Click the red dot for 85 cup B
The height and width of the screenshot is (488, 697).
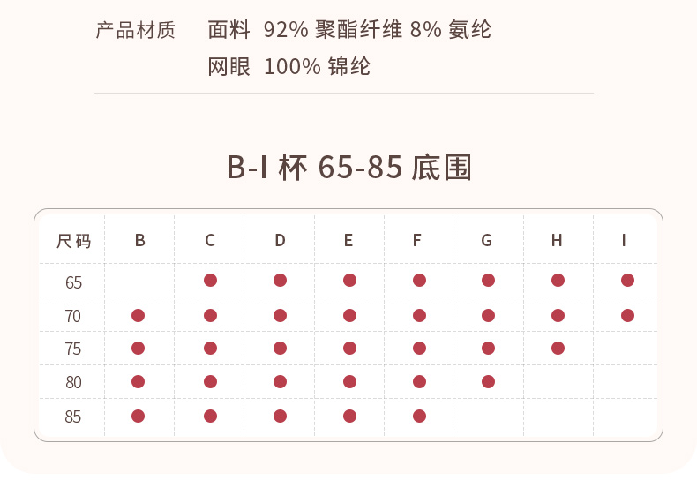pos(138,416)
